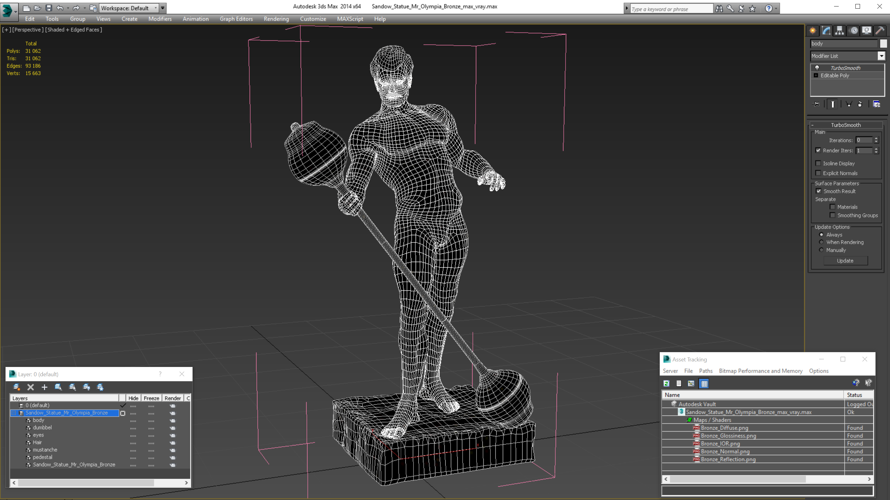Toggle TurboSmooth lightbulb visibility

(x=817, y=68)
